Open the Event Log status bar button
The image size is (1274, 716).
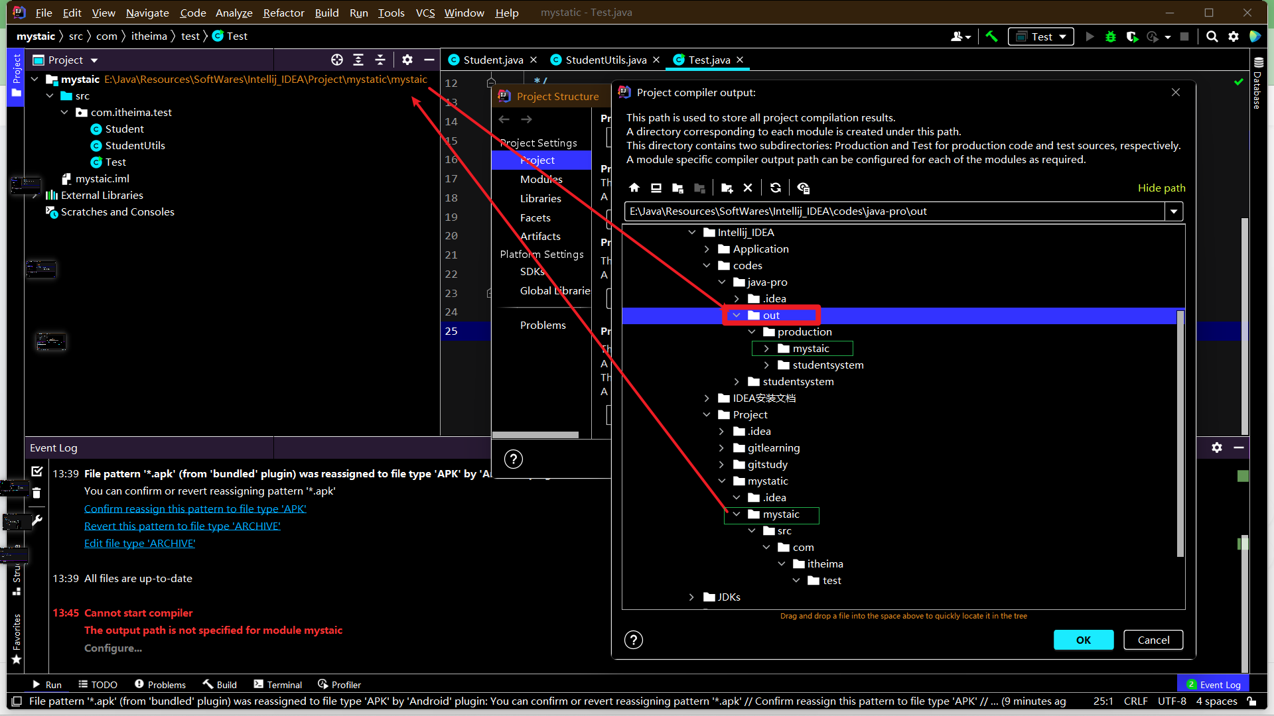pos(1214,684)
